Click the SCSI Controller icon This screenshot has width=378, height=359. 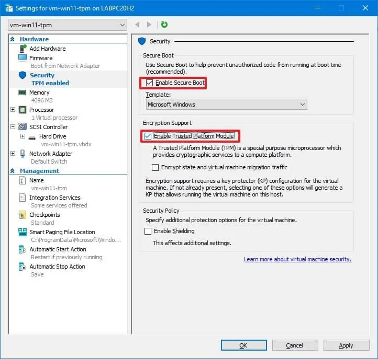click(x=23, y=127)
